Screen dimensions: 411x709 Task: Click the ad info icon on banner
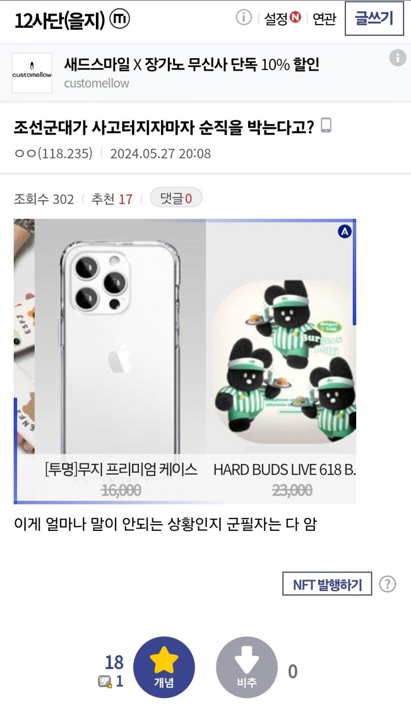click(x=398, y=57)
